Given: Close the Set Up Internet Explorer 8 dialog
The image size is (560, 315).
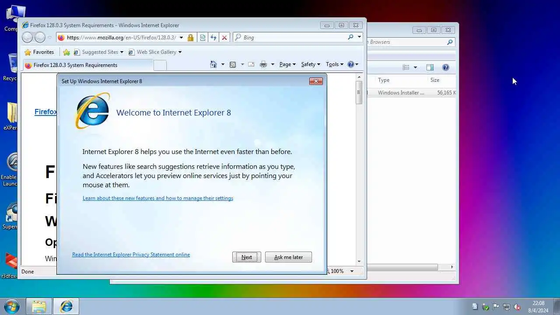Looking at the screenshot, I should pyautogui.click(x=316, y=81).
